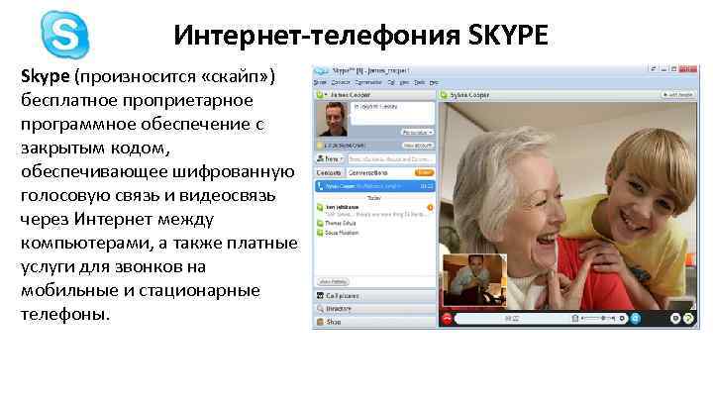Image resolution: width=713 pixels, height=401 pixels.
Task: Click the orange unread badge in conversation list
Action: (430, 207)
